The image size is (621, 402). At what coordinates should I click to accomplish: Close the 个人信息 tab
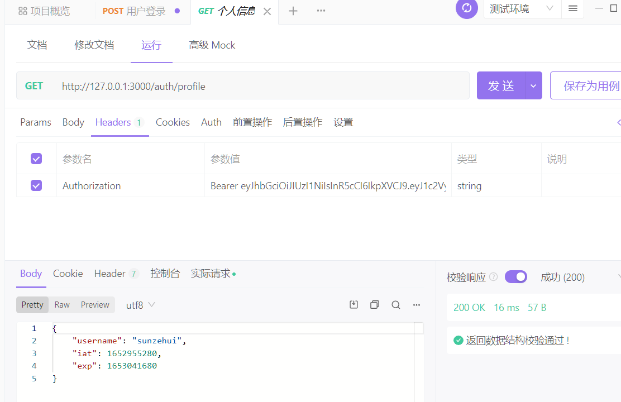tap(267, 12)
